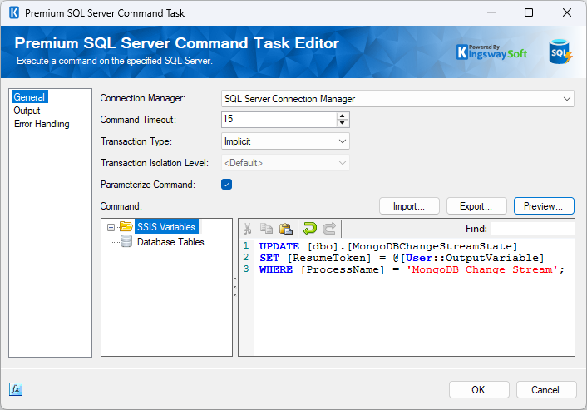This screenshot has width=587, height=410.
Task: Select the SSIS Variables tree item
Action: click(x=165, y=226)
